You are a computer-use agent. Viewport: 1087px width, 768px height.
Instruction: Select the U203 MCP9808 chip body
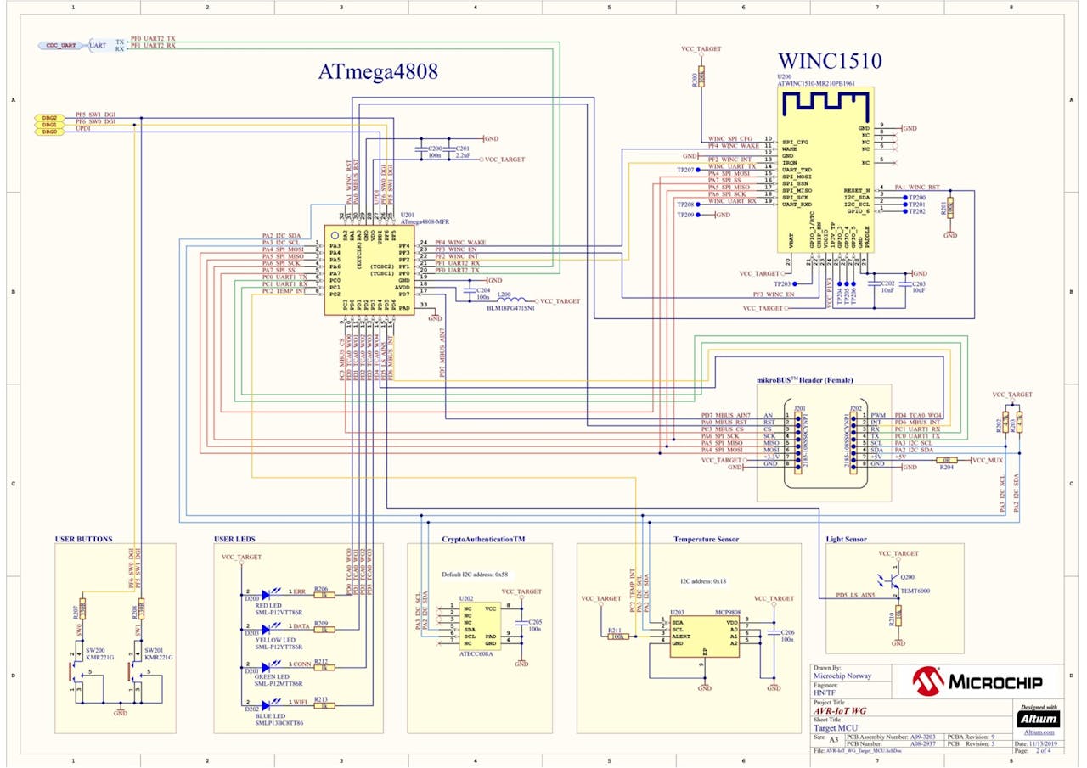click(x=704, y=637)
